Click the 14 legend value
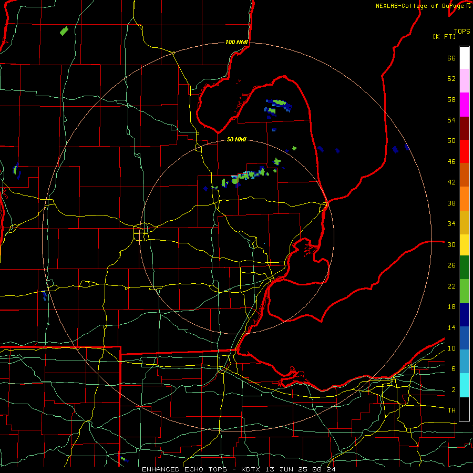This screenshot has height=473, width=473. 451,327
